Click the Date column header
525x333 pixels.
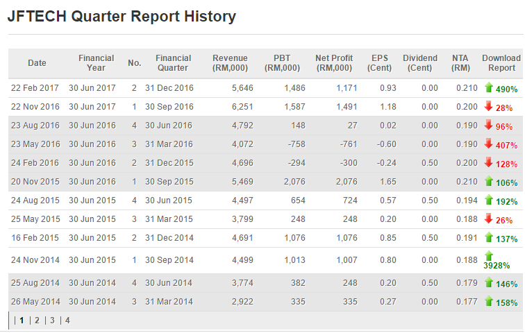[37, 63]
